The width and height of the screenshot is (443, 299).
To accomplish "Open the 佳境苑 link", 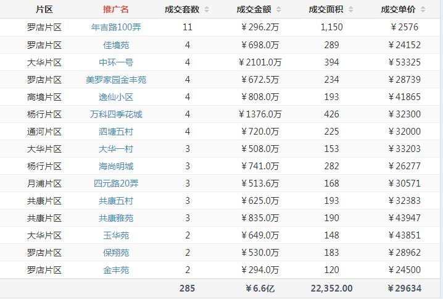I will (116, 45).
